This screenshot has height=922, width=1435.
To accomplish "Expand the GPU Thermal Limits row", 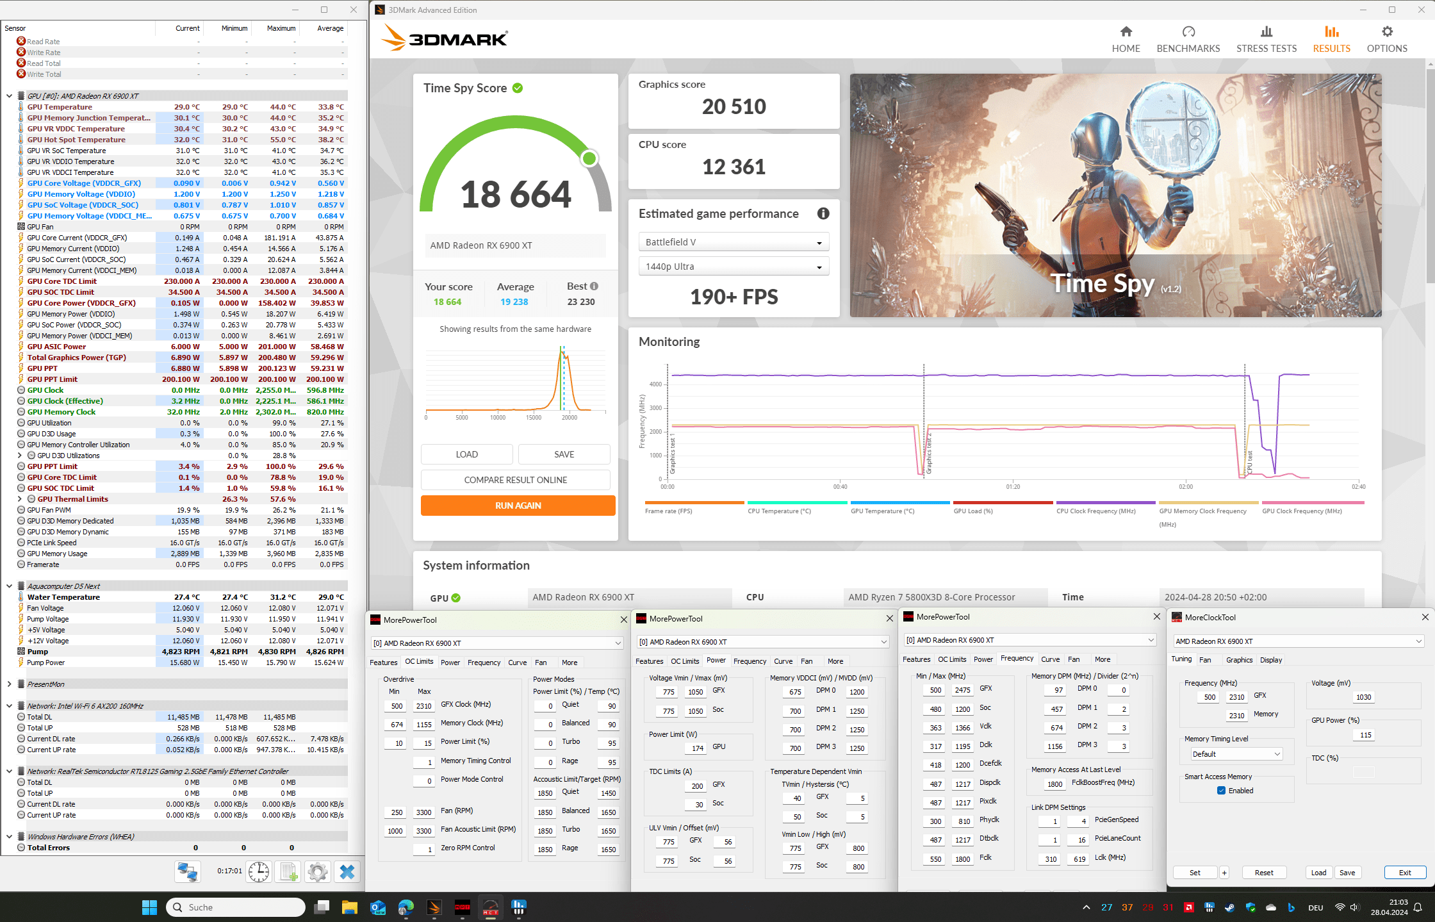I will [20, 499].
